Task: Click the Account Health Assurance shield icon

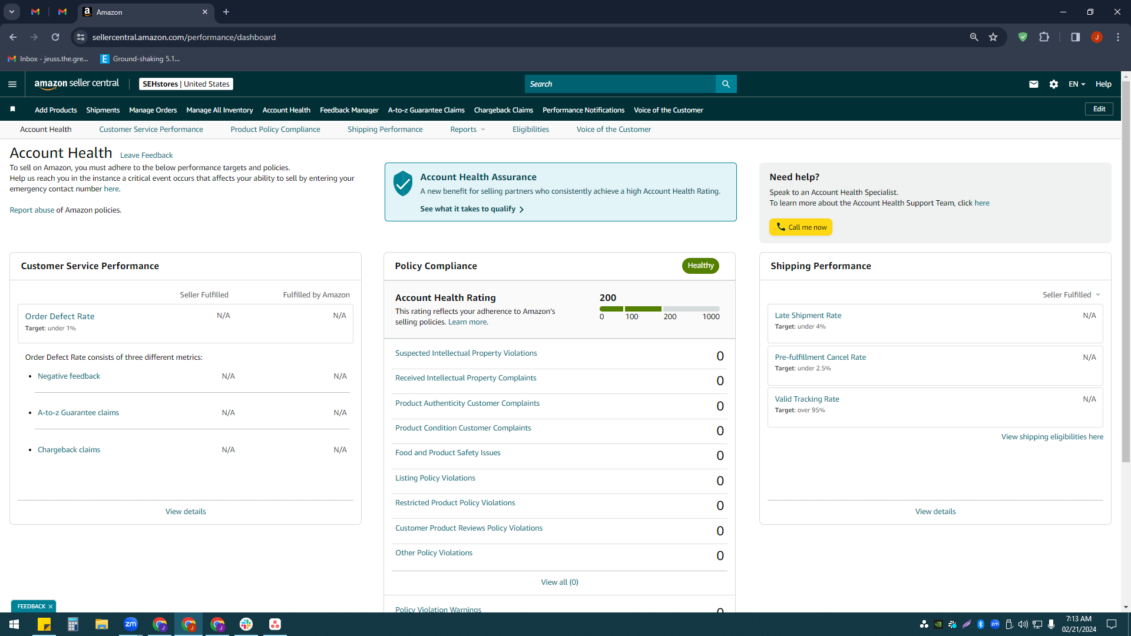Action: click(x=403, y=184)
